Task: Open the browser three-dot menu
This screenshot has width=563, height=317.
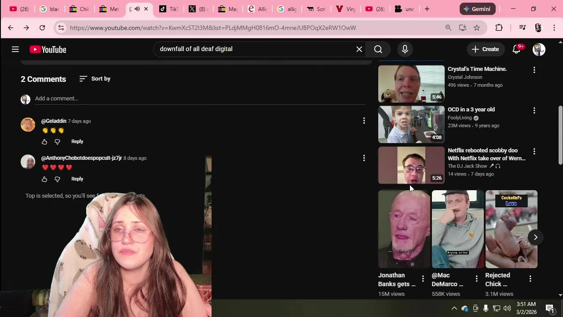Action: pyautogui.click(x=554, y=28)
